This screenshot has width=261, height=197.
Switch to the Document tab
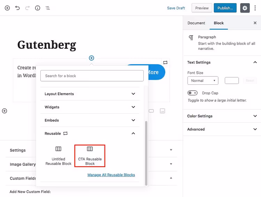point(196,23)
